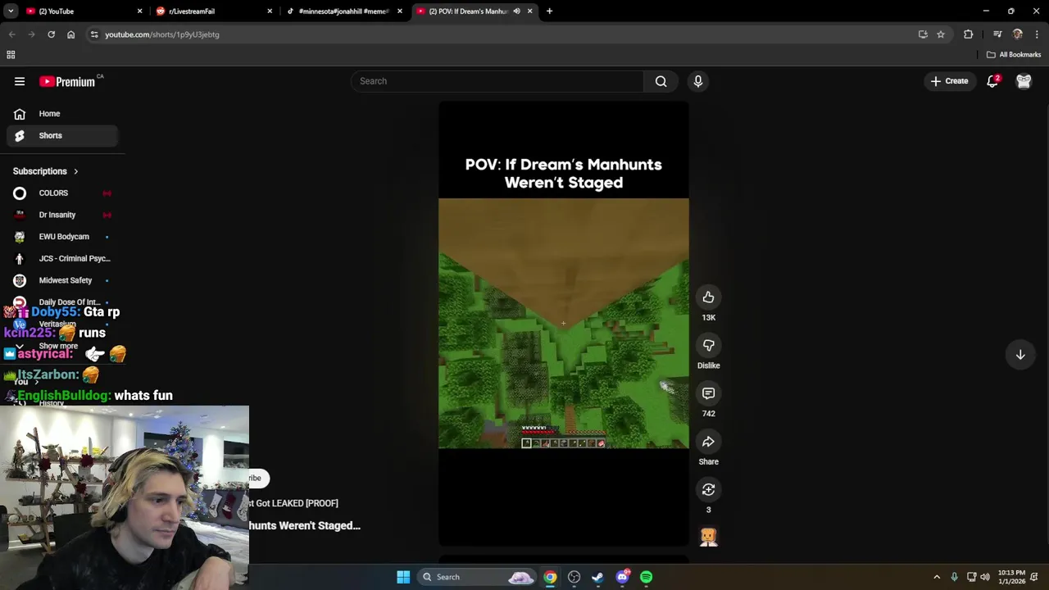Image resolution: width=1049 pixels, height=590 pixels.
Task: Expand subscriptions list with Show more
Action: [58, 346]
